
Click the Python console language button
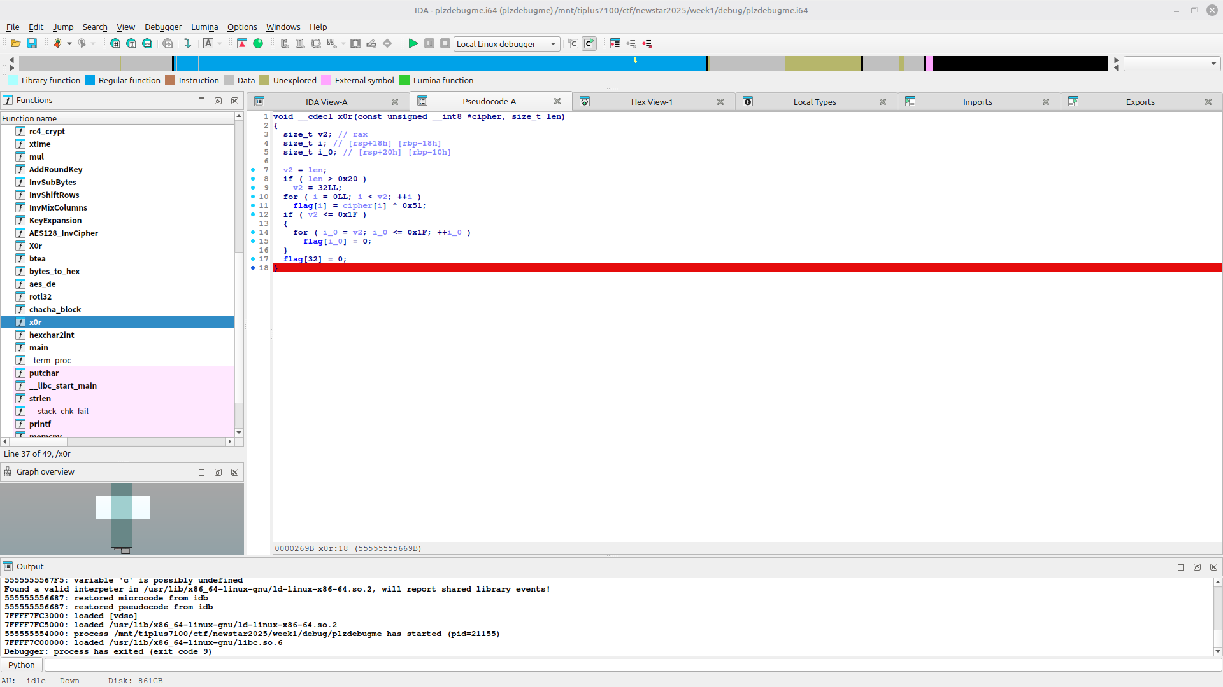(x=22, y=665)
